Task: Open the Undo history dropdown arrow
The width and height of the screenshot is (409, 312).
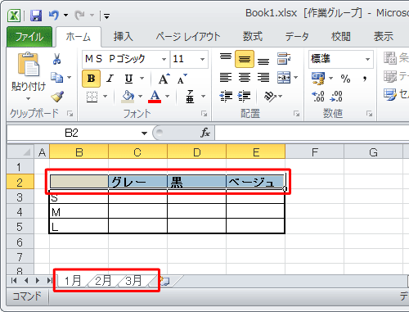Action: (65, 16)
